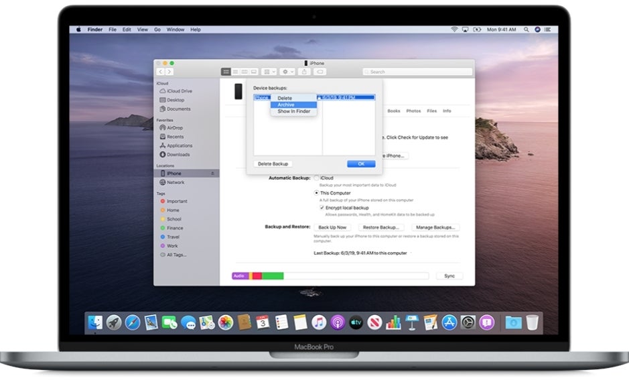
Task: Confirm with the OK button
Action: coord(361,164)
